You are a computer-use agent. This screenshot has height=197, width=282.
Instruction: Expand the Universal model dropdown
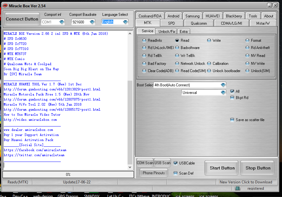point(223,92)
